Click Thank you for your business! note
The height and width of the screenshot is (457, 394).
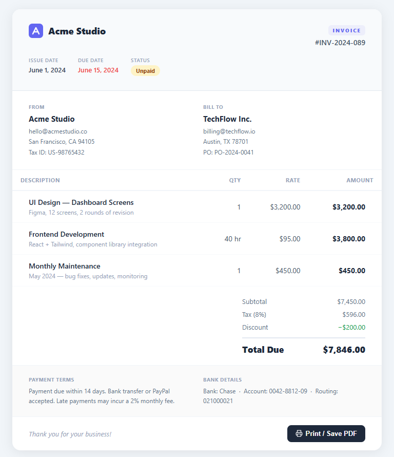70,434
